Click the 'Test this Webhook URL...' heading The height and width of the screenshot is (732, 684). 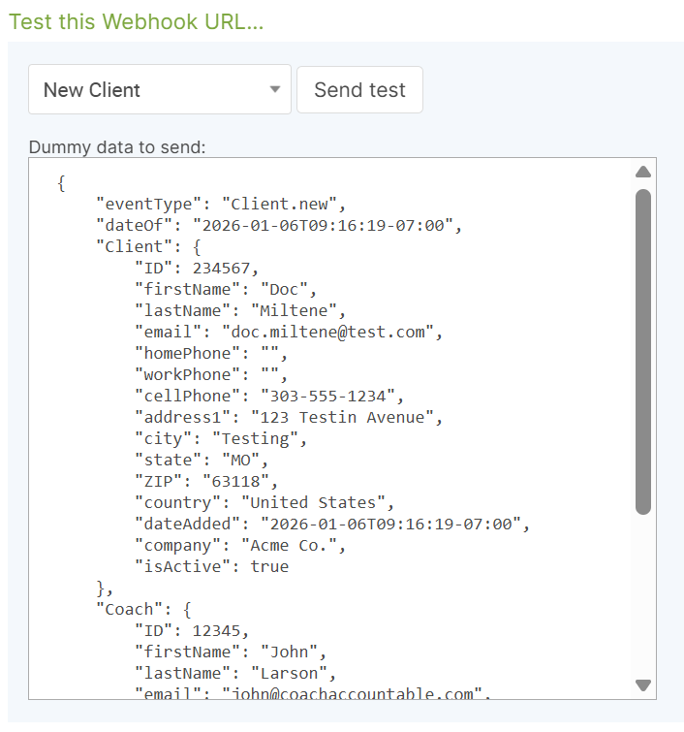[137, 22]
